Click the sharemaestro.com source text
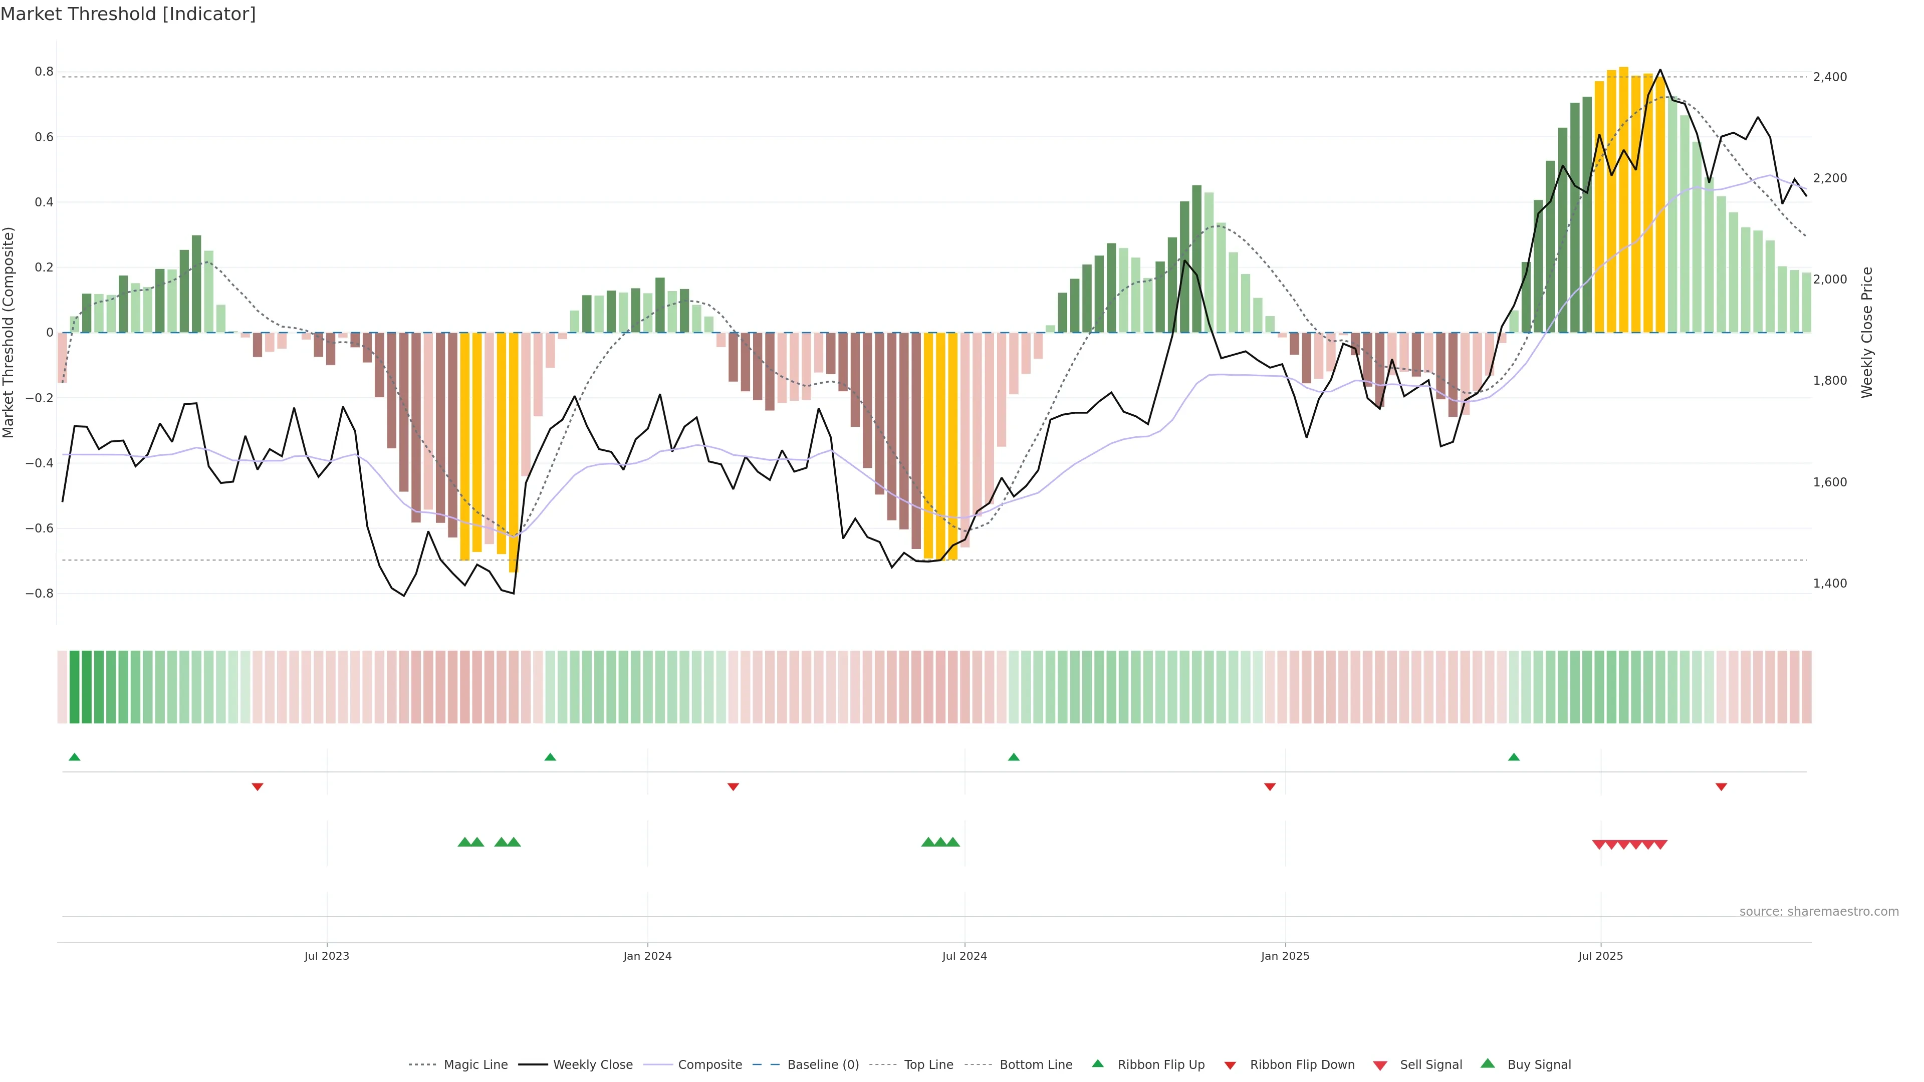This screenshot has height=1082, width=1924. click(x=1819, y=912)
